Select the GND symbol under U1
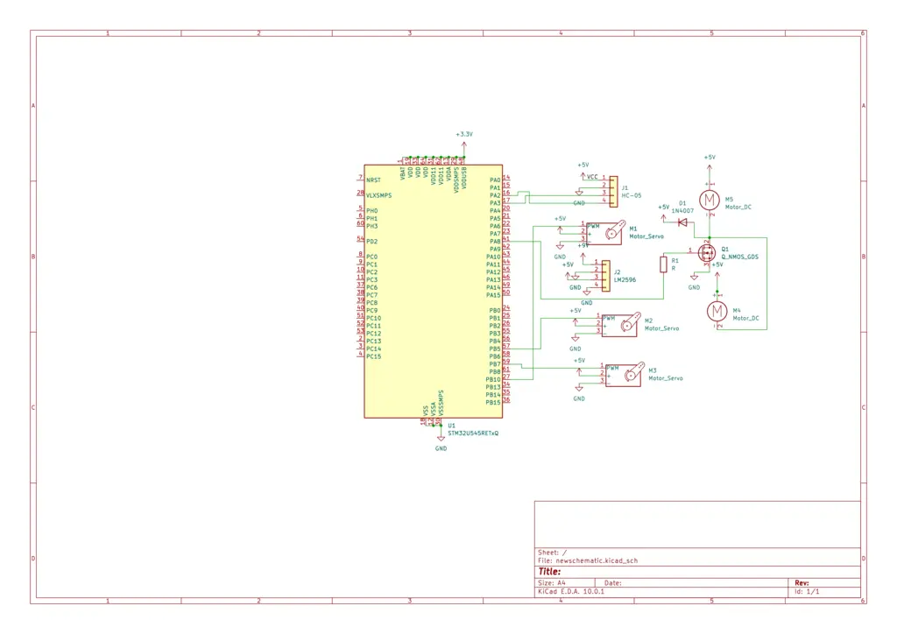Image resolution: width=897 pixels, height=634 pixels. (x=441, y=437)
